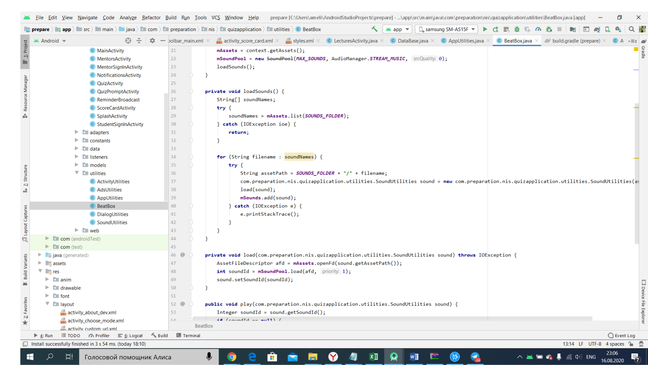Click Sync Project with Gradle Files icon

597,29
